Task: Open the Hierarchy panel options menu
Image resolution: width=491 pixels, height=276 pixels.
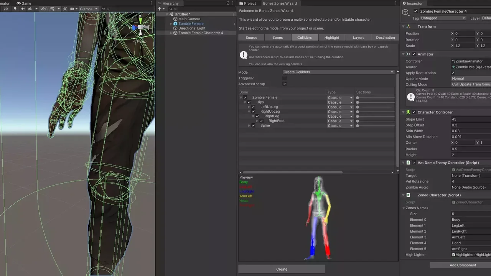Action: point(233,3)
